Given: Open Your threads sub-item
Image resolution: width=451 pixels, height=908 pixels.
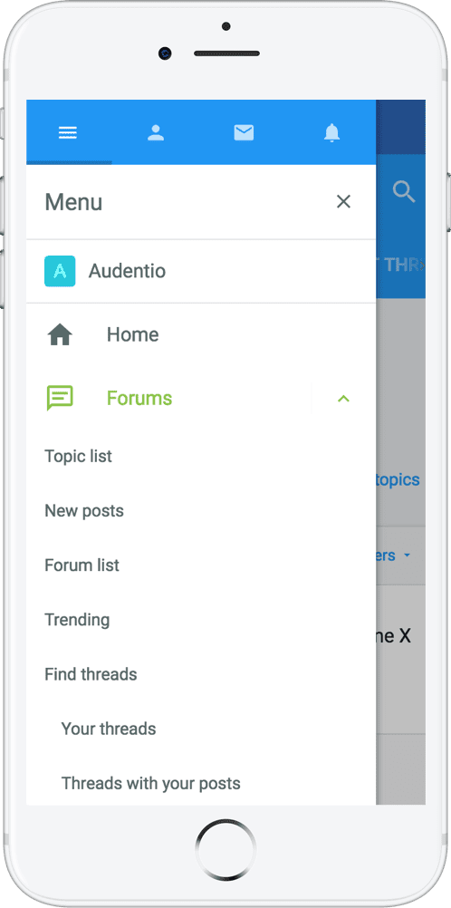Looking at the screenshot, I should click(x=109, y=729).
